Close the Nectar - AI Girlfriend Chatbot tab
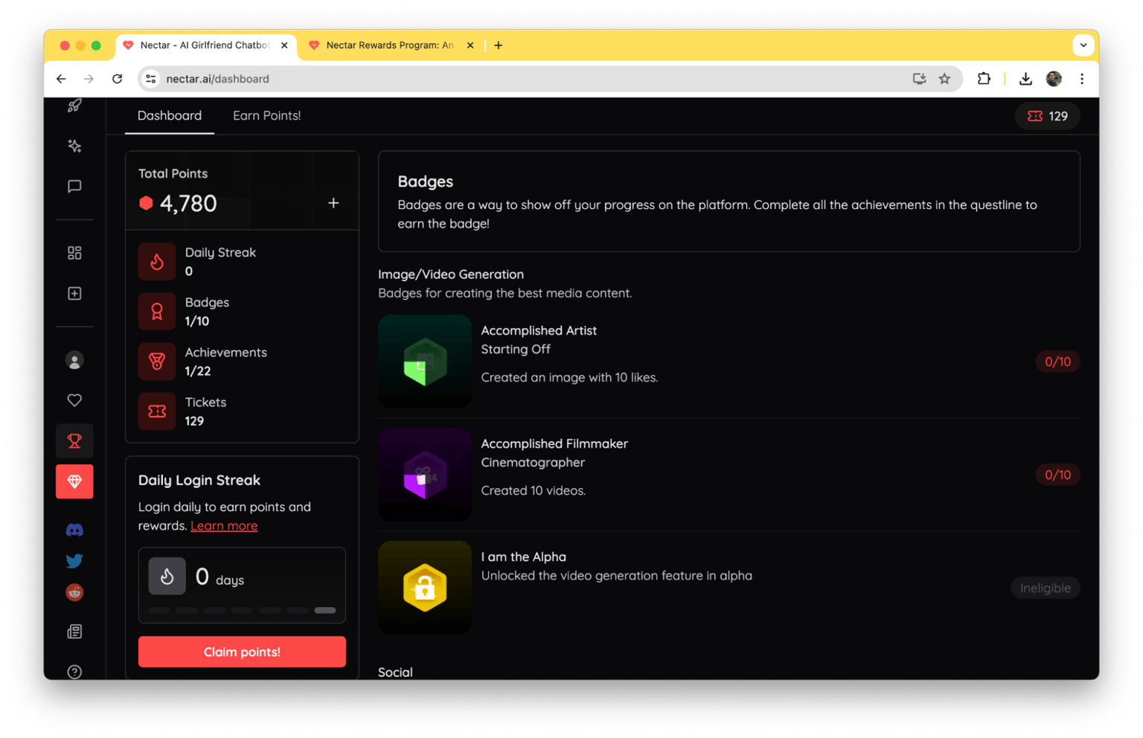The image size is (1143, 738). pyautogui.click(x=284, y=45)
